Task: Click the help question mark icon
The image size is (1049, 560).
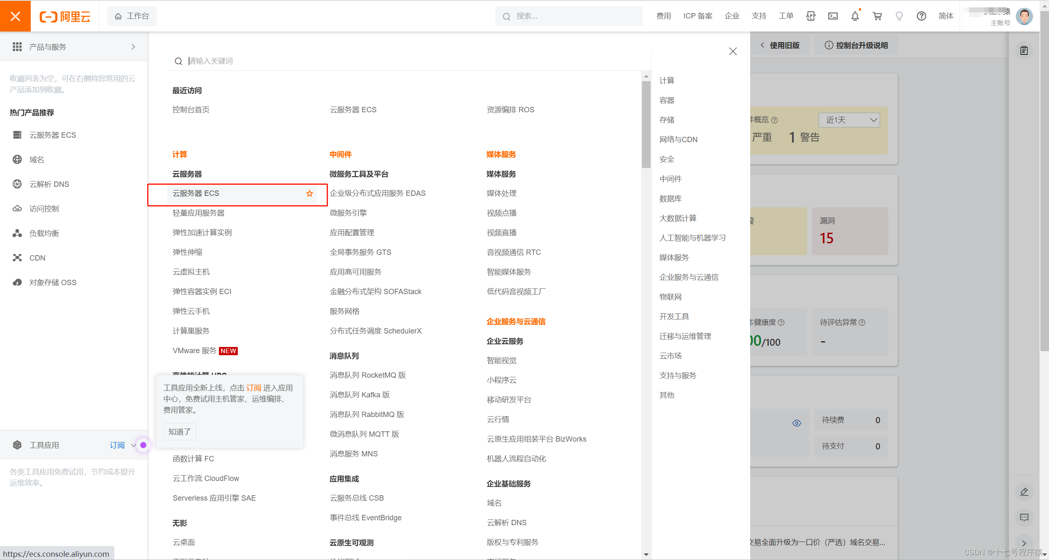Action: [921, 16]
